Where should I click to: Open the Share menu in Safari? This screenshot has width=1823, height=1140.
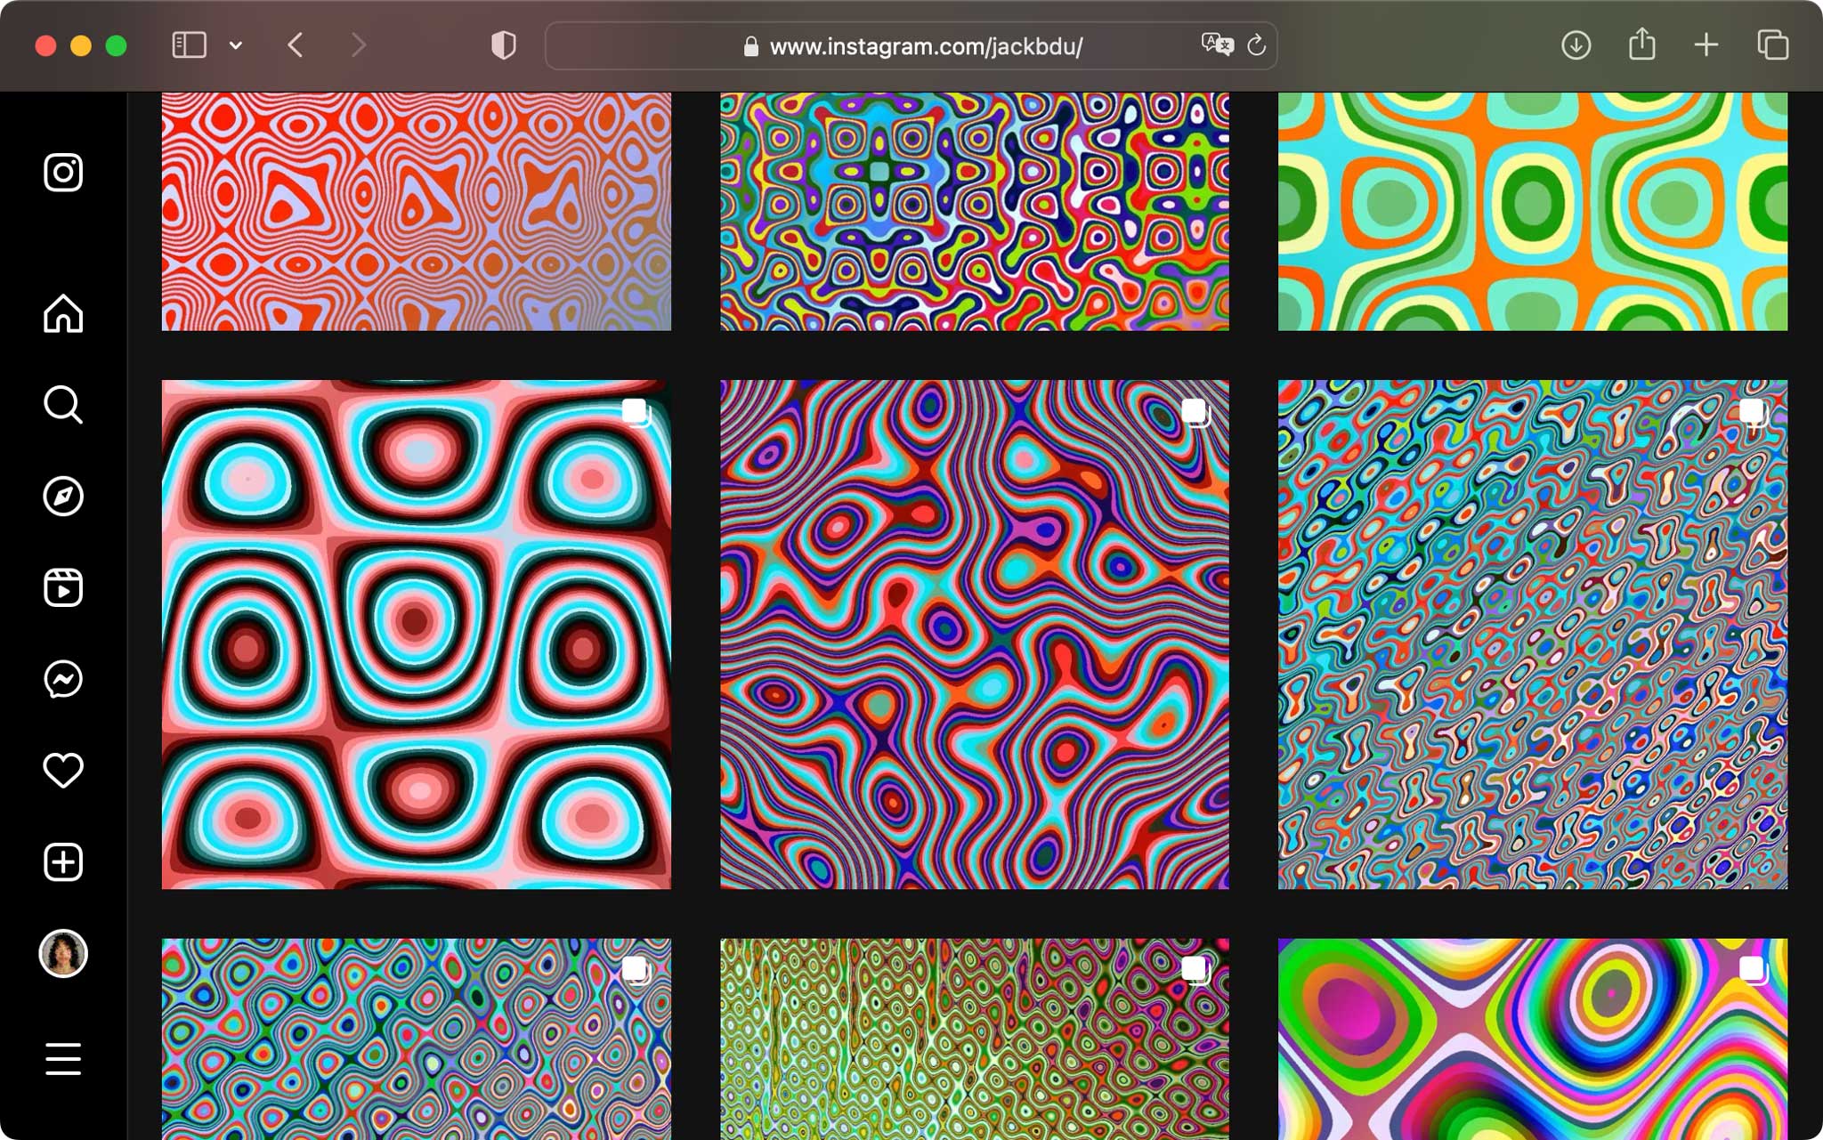point(1641,44)
